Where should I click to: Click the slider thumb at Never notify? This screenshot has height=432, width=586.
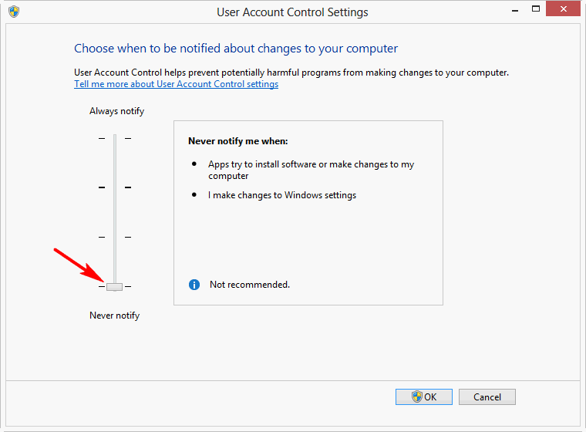pyautogui.click(x=114, y=287)
